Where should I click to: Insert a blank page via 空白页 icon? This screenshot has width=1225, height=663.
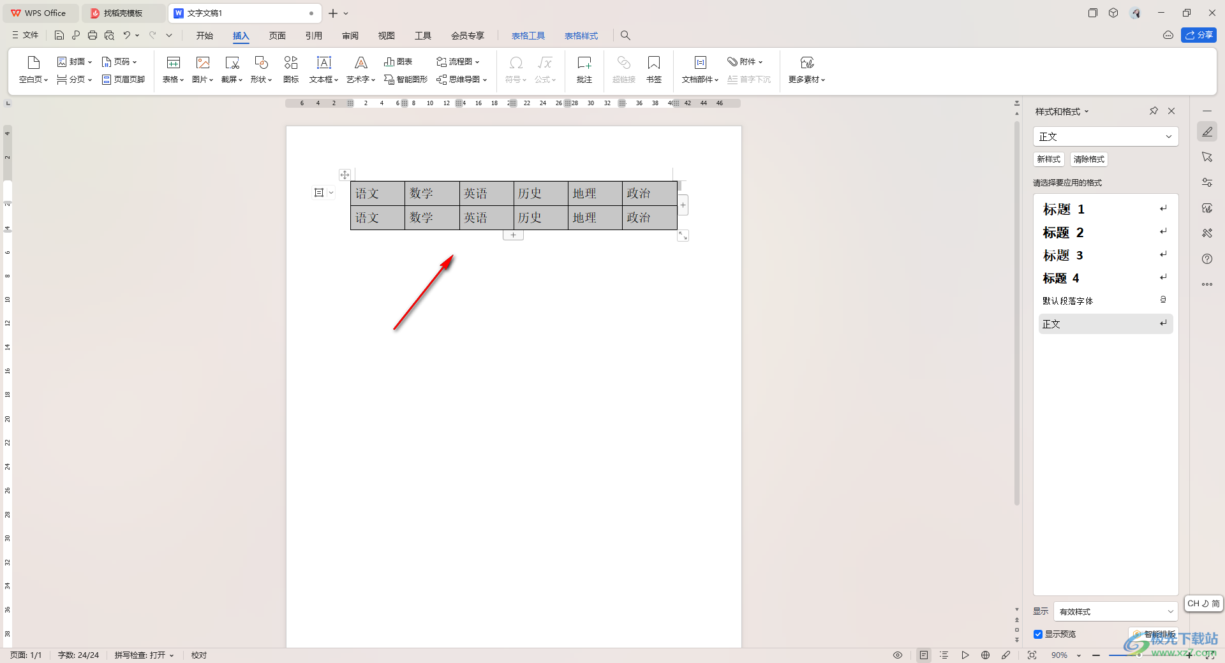[33, 69]
